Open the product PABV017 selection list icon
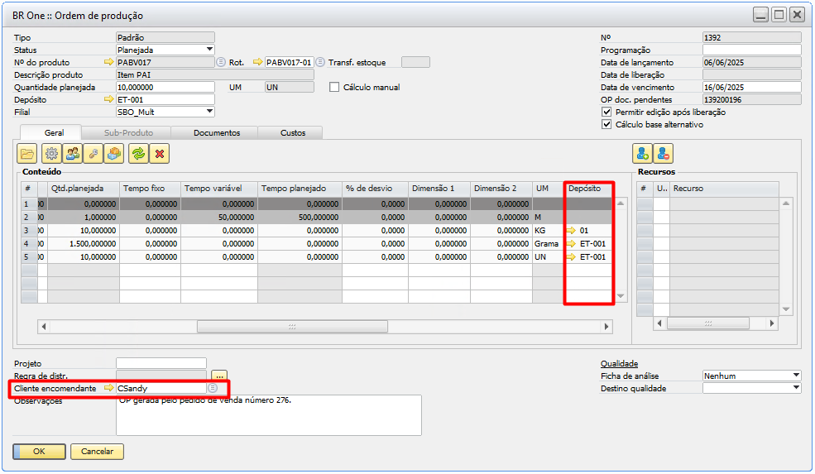The width and height of the screenshot is (815, 474). [221, 62]
